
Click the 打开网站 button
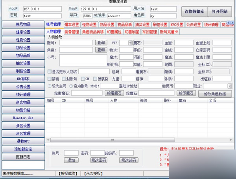click(x=220, y=11)
